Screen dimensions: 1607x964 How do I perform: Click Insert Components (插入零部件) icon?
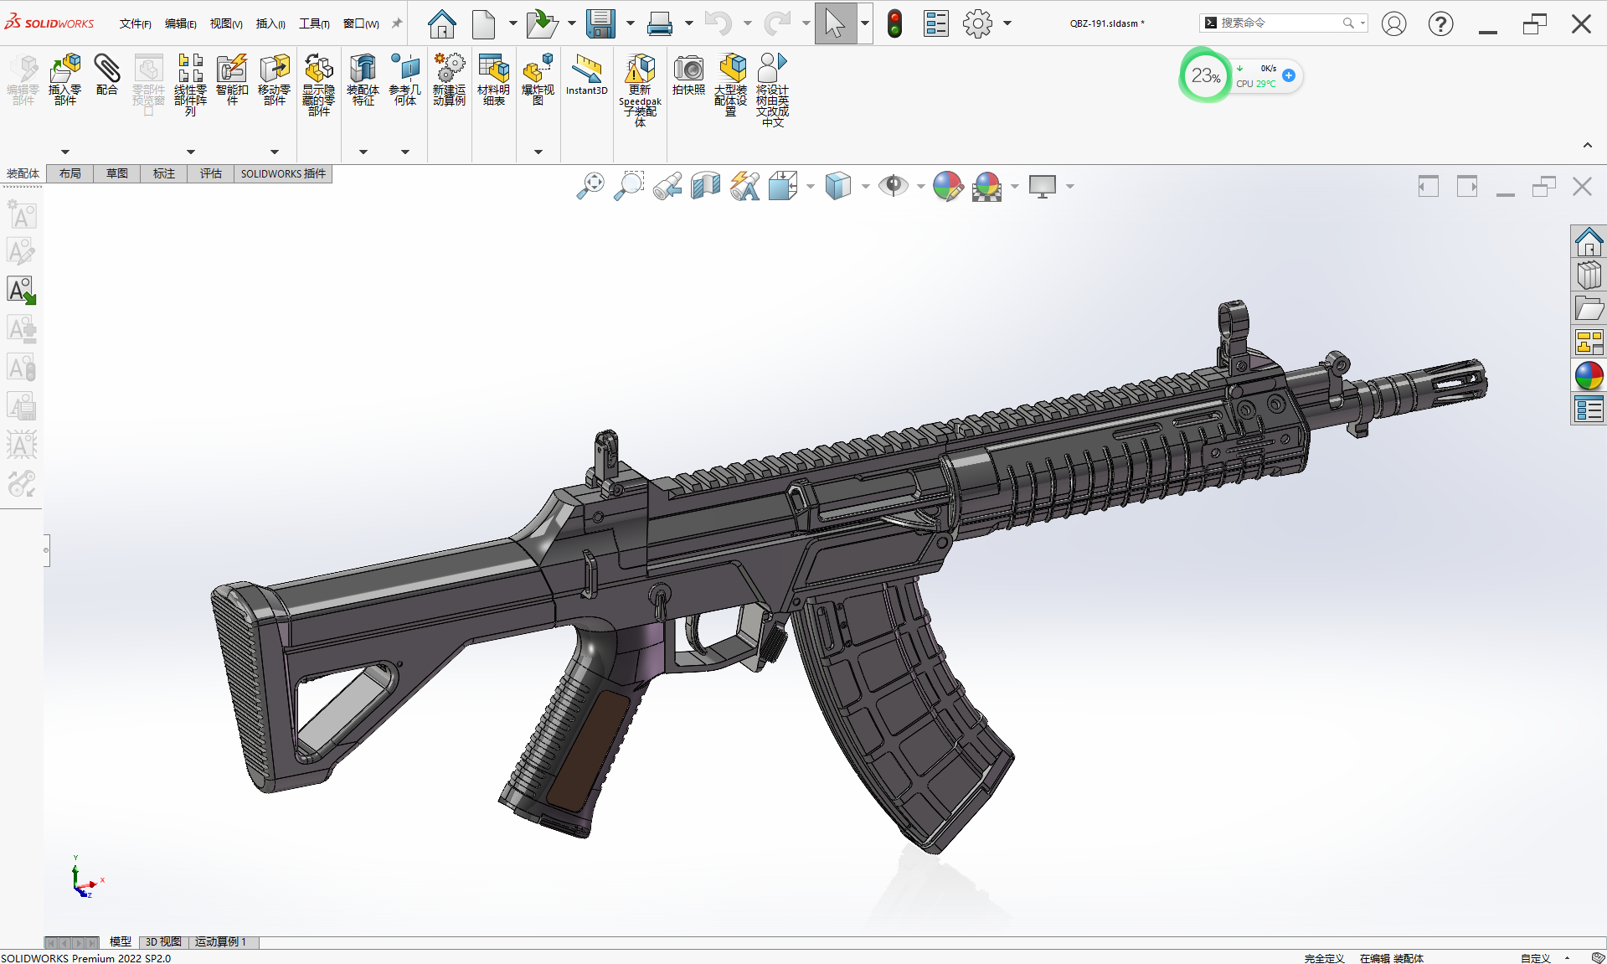65,69
